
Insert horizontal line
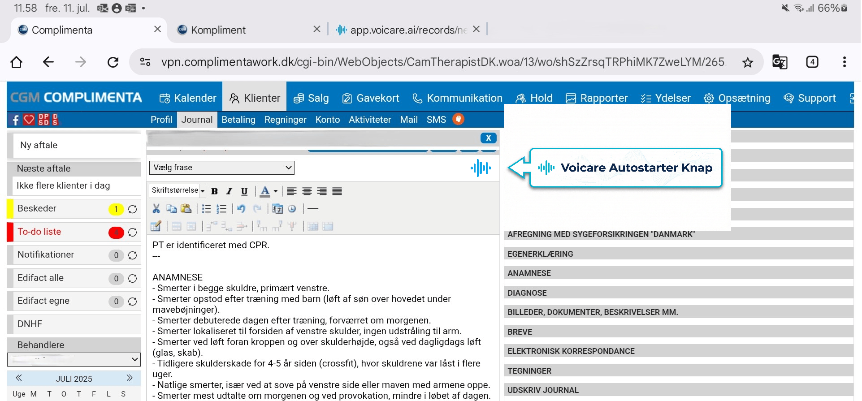313,208
